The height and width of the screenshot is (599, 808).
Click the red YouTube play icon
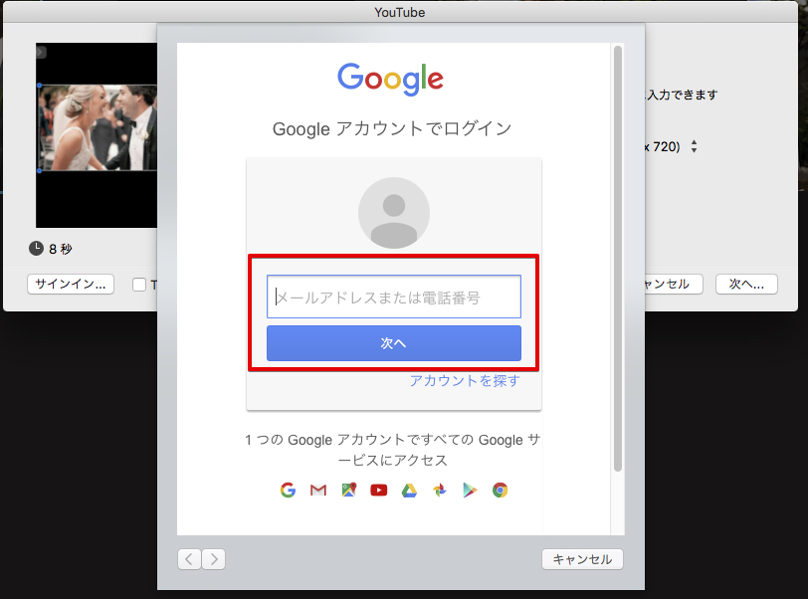tap(378, 490)
